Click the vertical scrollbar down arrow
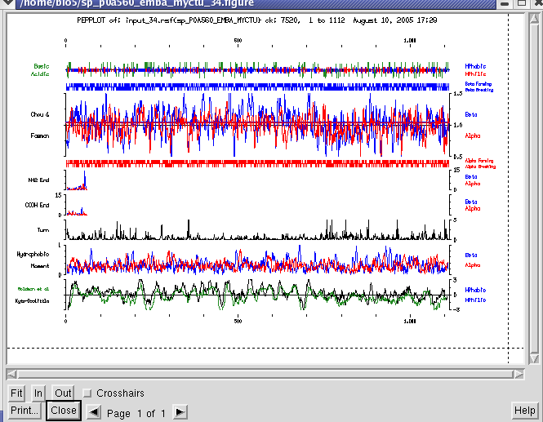 534,360
